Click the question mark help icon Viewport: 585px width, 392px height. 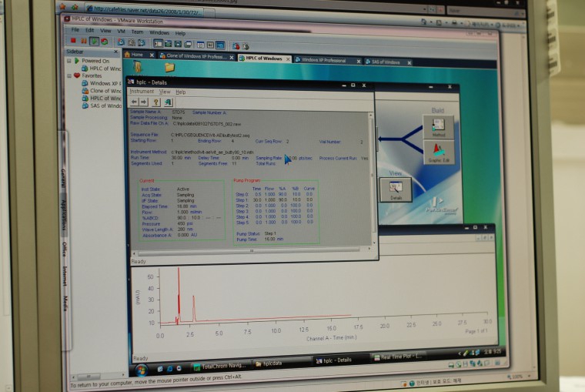click(156, 102)
